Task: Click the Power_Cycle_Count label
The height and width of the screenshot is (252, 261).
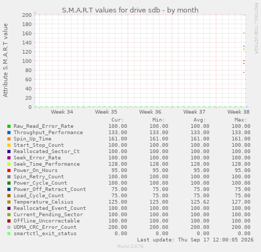Action: [x=40, y=183]
